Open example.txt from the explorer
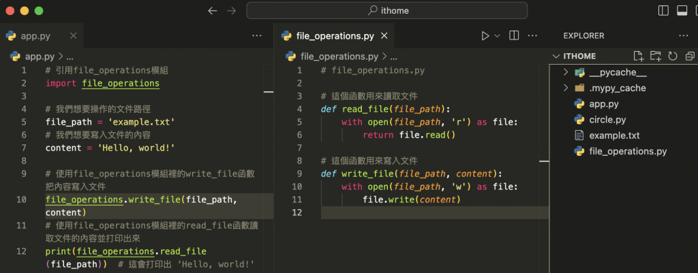This screenshot has width=698, height=273. point(614,135)
